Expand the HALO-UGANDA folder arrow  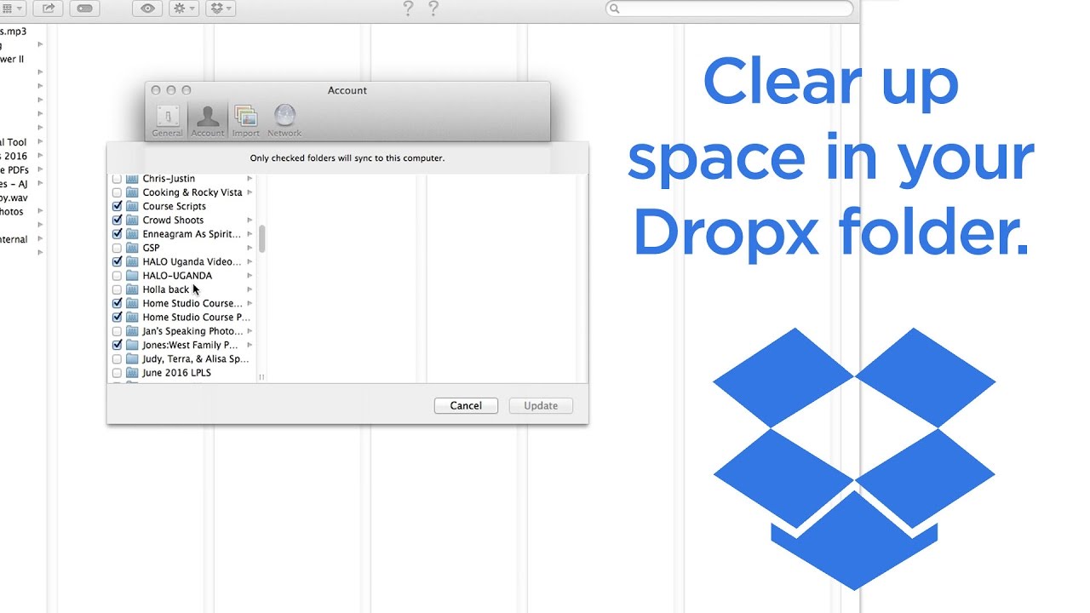250,276
